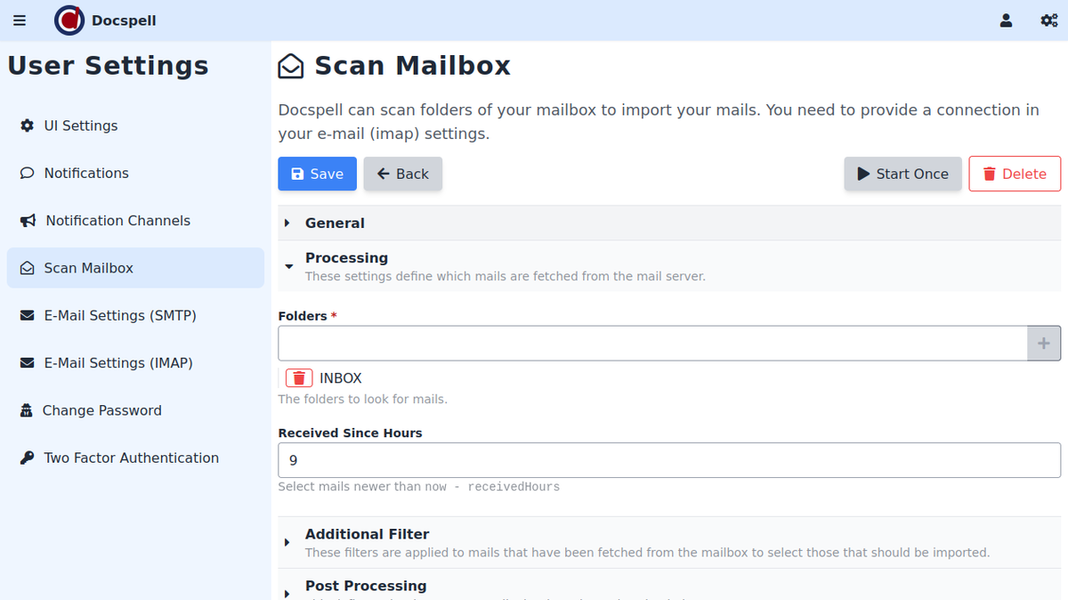Delete this scan mailbox task
Screen dimensions: 1068x600
pyautogui.click(x=1014, y=174)
